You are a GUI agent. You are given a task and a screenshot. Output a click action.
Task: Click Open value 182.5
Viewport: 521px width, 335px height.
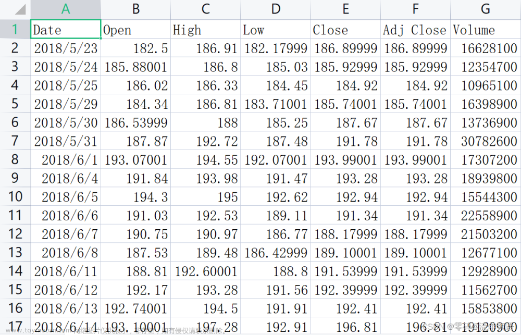(135, 48)
